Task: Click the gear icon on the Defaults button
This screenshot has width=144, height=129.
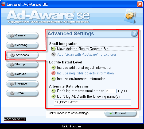Action: 12,74
